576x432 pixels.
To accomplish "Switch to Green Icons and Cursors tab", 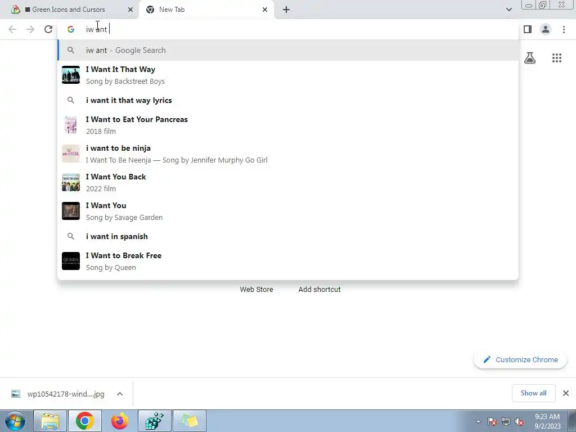I will point(68,10).
